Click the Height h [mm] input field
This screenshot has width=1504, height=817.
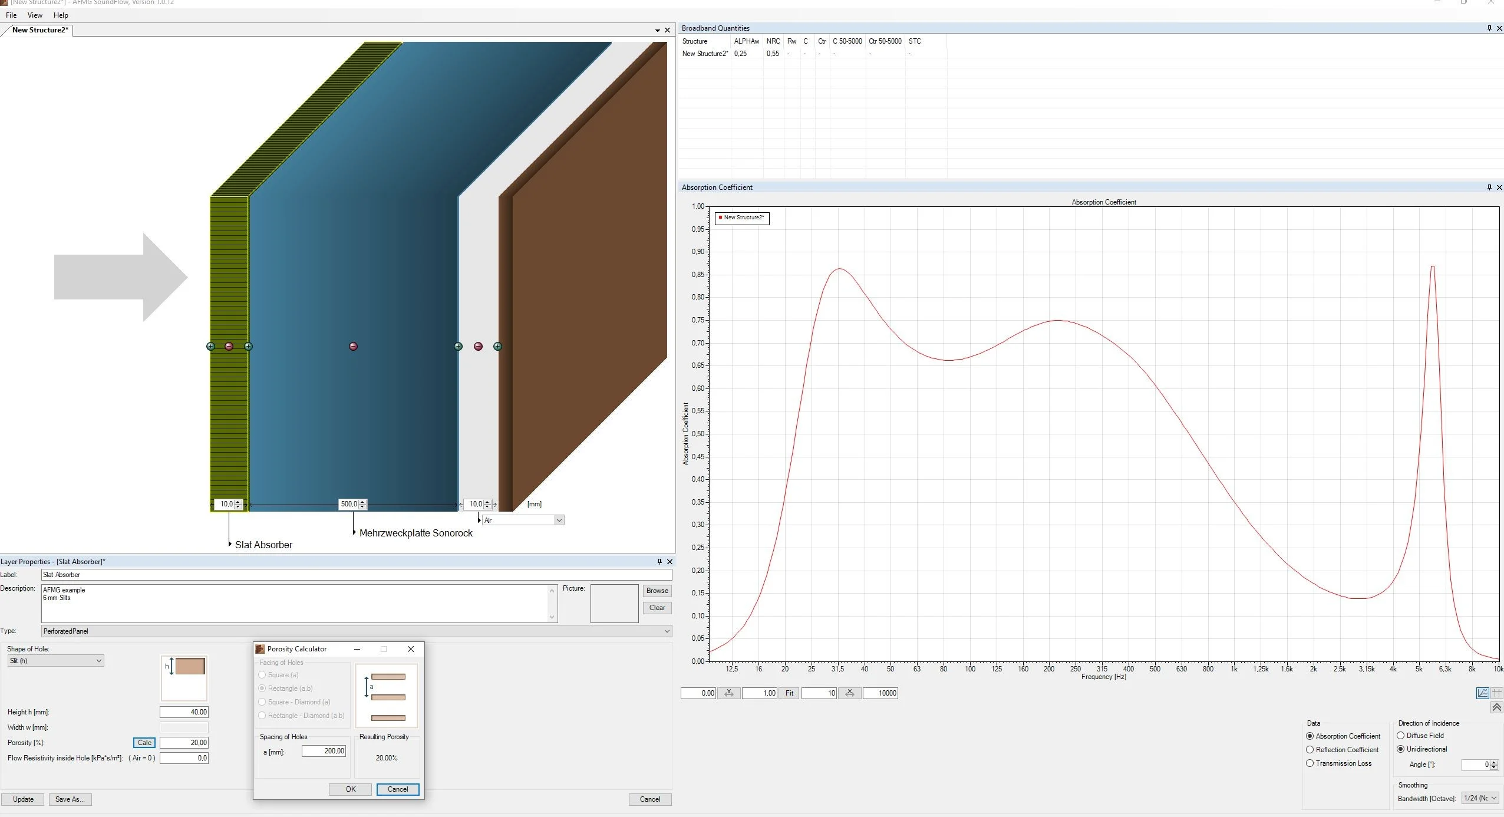[184, 712]
